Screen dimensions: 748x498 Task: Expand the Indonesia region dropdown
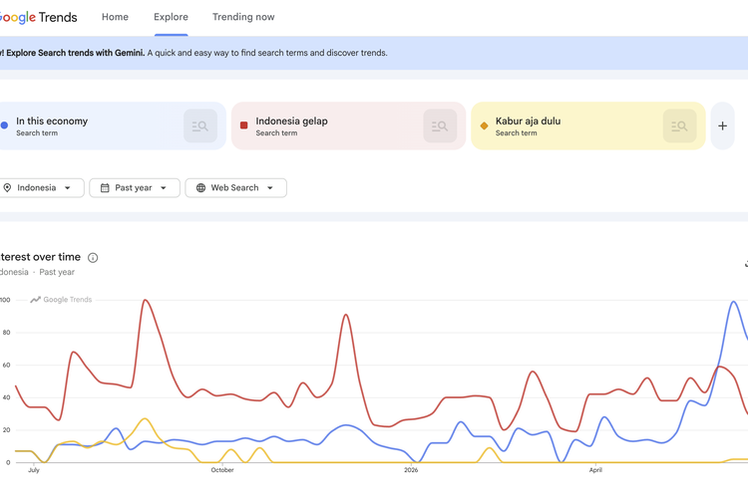click(41, 188)
